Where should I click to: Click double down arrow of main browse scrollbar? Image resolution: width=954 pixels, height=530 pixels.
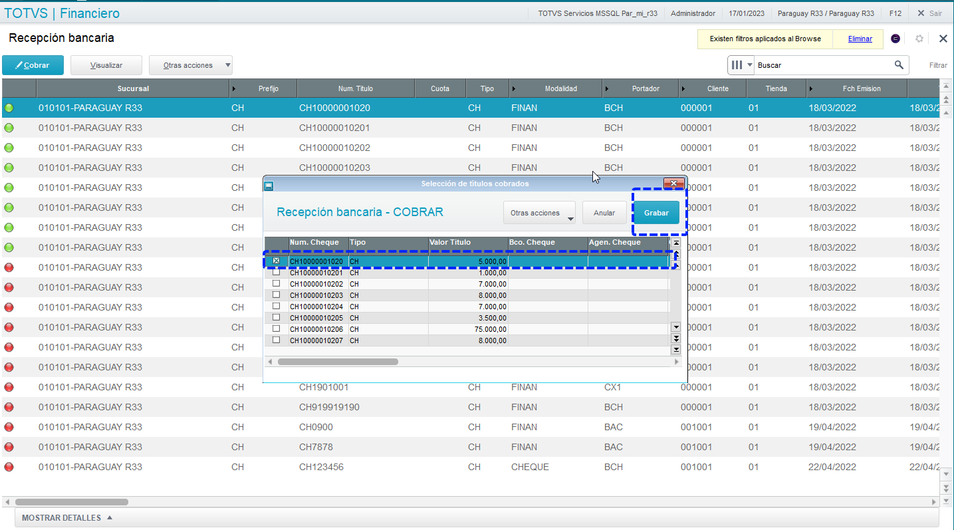[x=947, y=487]
